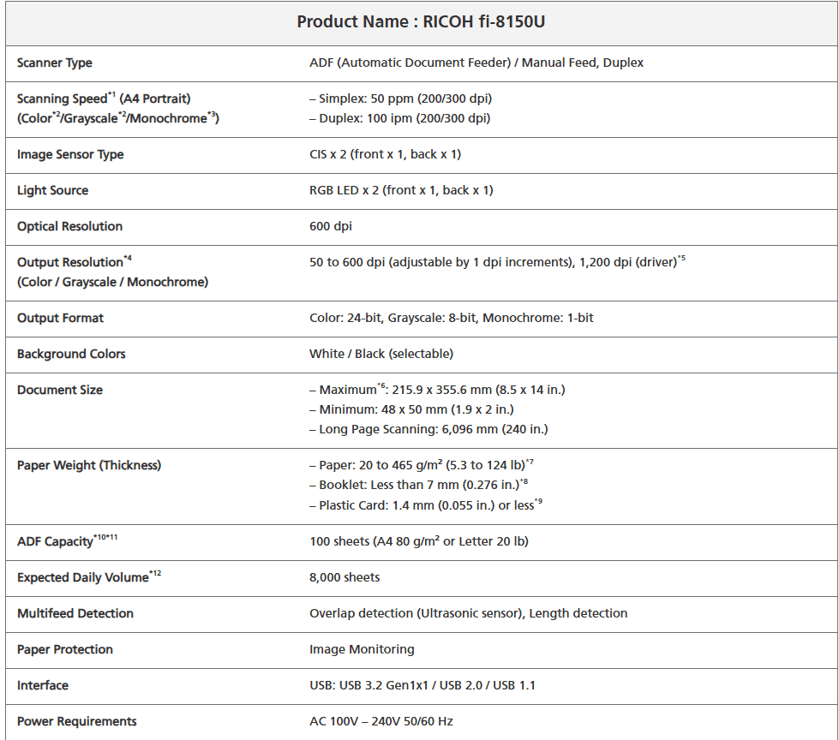Click footnote *6 beside Maximum document size
Image resolution: width=839 pixels, height=740 pixels.
coord(382,385)
